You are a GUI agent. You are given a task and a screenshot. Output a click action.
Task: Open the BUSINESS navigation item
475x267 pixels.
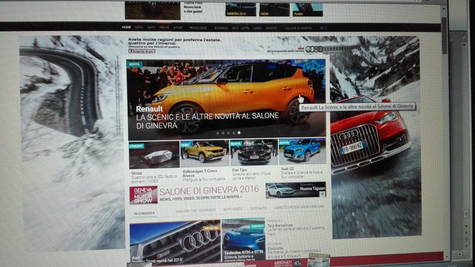[x=221, y=28]
